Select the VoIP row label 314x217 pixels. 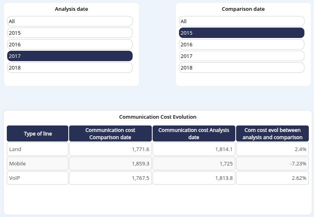(38, 178)
